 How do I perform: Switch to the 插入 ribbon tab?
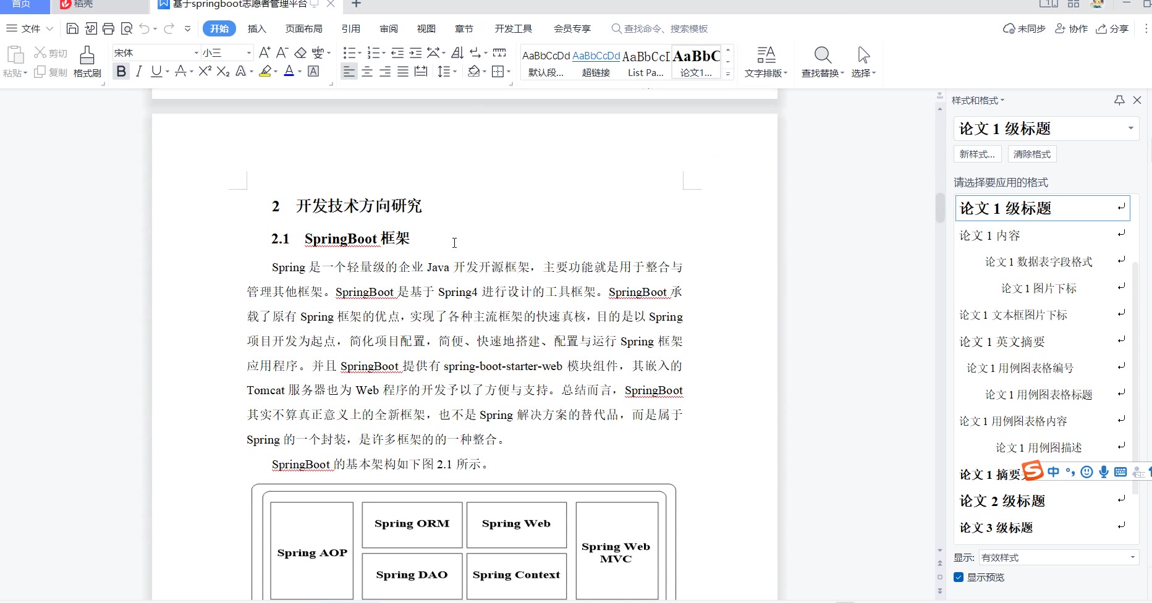point(256,28)
